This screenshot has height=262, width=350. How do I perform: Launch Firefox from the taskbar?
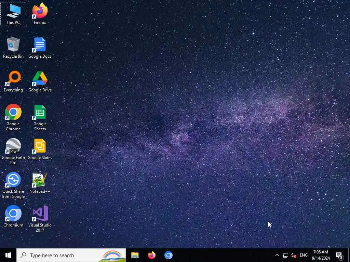coord(152,255)
